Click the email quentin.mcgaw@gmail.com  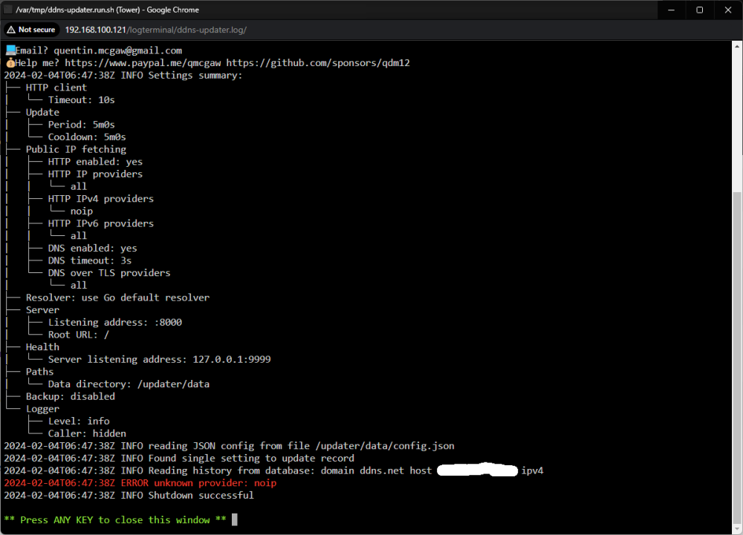117,50
